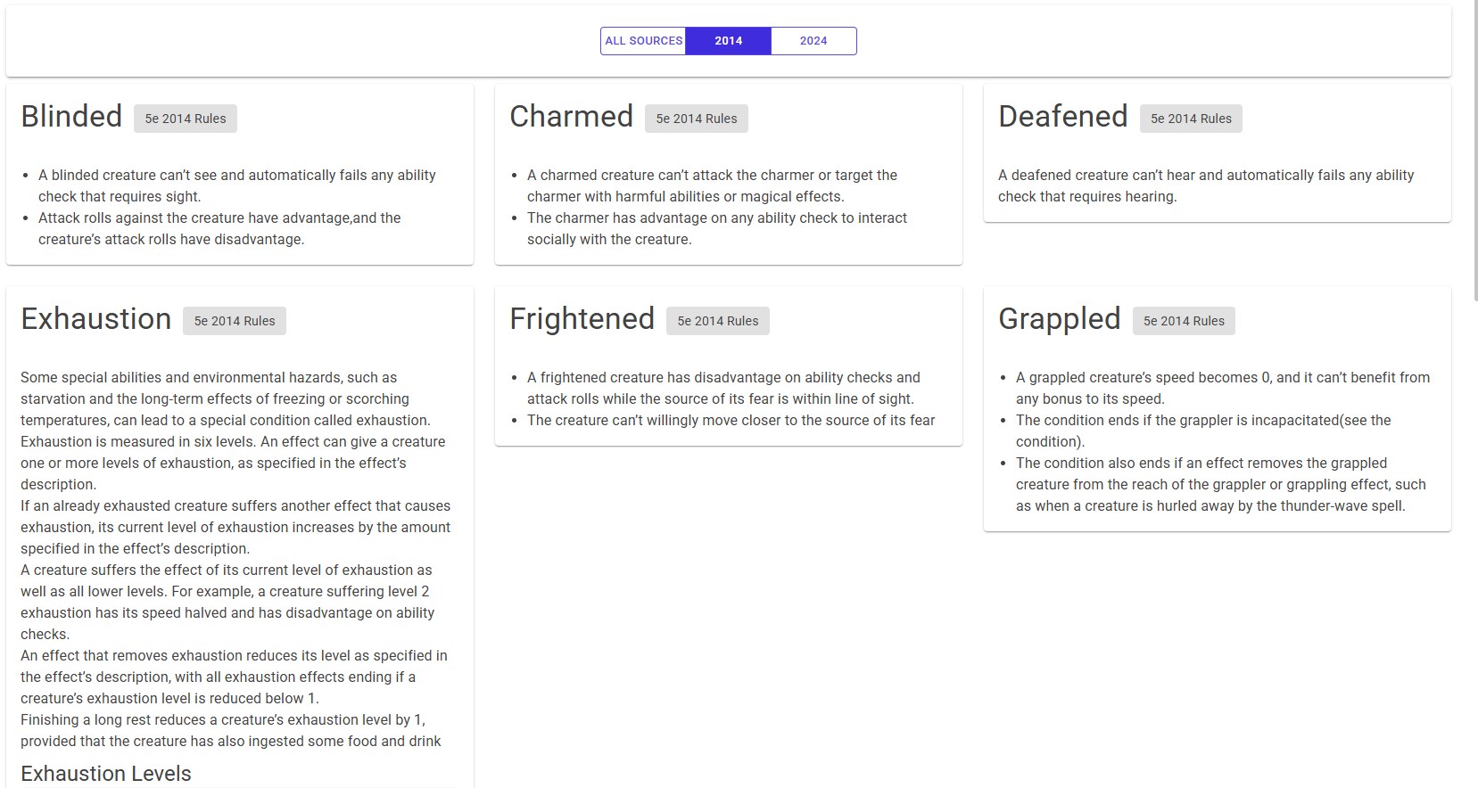This screenshot has height=788, width=1478.
Task: Click the 5e 2014 Rules badge beside Deafened
Action: [x=1190, y=118]
